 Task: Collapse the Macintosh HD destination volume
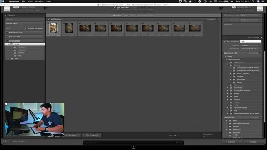point(260,53)
